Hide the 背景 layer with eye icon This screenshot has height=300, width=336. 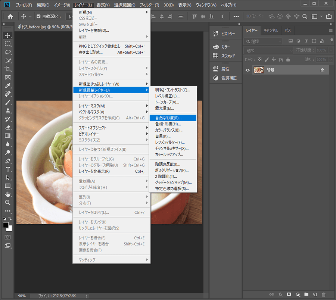pyautogui.click(x=247, y=70)
